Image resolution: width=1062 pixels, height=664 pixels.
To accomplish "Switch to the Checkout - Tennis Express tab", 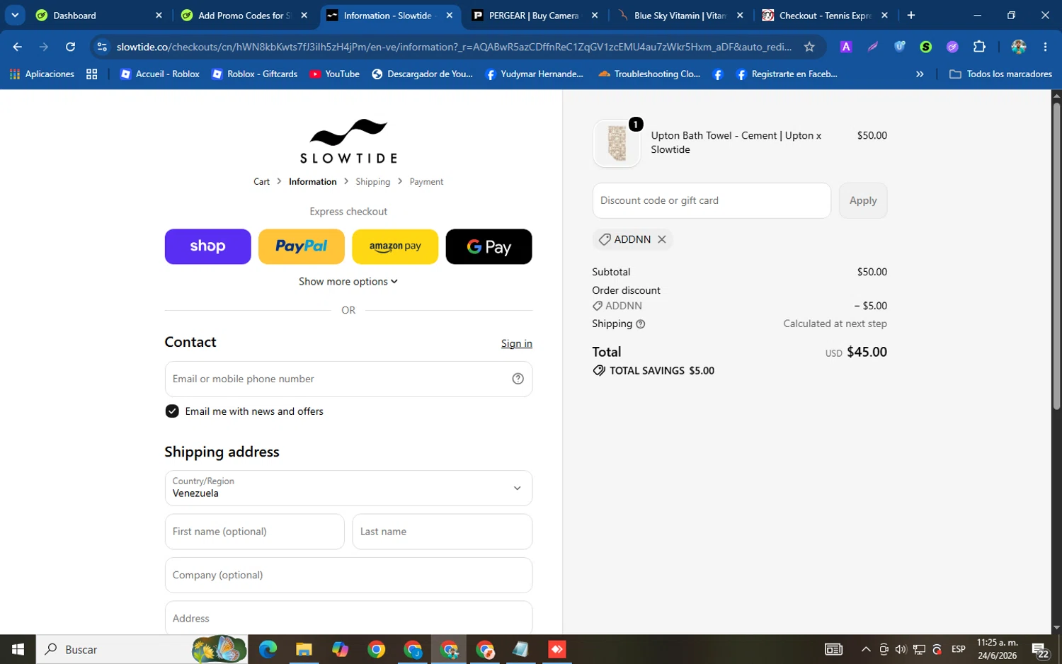I will pos(825,16).
